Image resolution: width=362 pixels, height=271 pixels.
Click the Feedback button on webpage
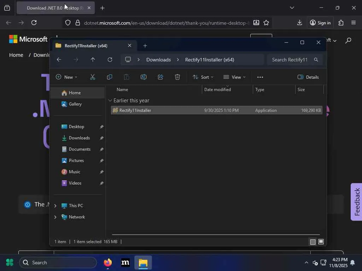point(356,202)
